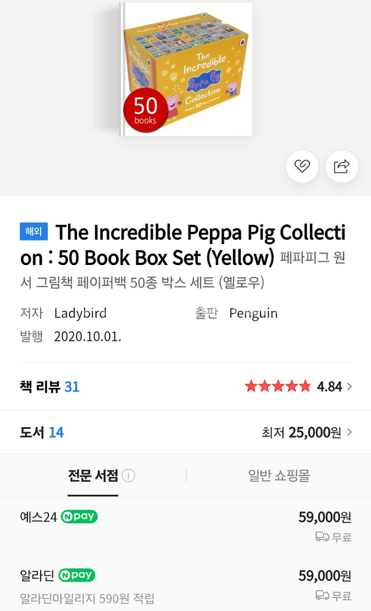
Task: Expand the 최저 25,000원 price chevron
Action: 349,432
